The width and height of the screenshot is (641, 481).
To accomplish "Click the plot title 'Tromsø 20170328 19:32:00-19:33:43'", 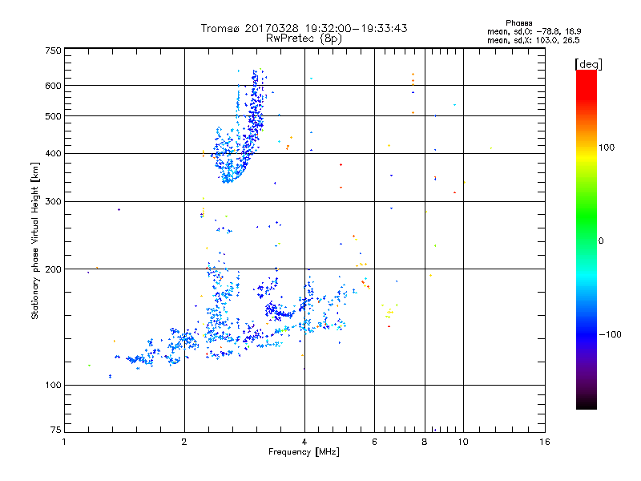I will point(304,28).
